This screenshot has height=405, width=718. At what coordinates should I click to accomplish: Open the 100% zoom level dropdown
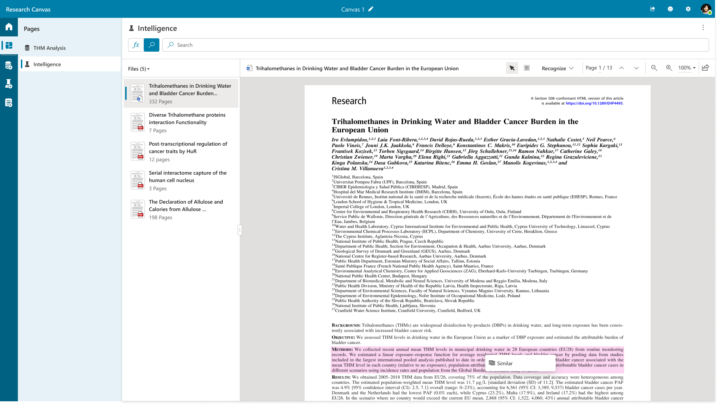687,68
